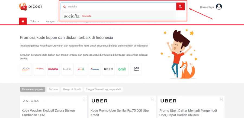Screen dimensions: 244x118
Task: Click the ZALORA logo on offer card
Action: point(31,101)
